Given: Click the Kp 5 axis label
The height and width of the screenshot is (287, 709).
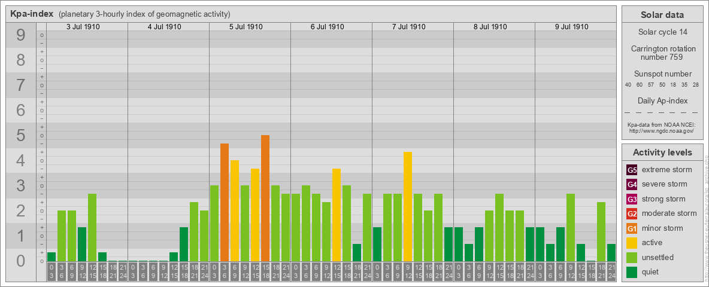Looking at the screenshot, I should click(21, 135).
